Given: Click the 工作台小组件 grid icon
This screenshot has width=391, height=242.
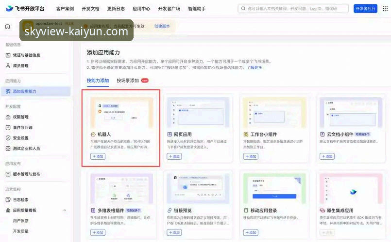Looking at the screenshot, I should coord(246,135).
